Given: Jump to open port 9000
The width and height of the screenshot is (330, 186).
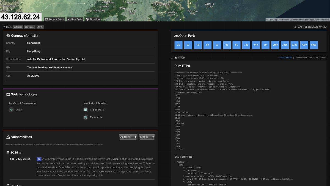Looking at the screenshot, I should (314, 45).
